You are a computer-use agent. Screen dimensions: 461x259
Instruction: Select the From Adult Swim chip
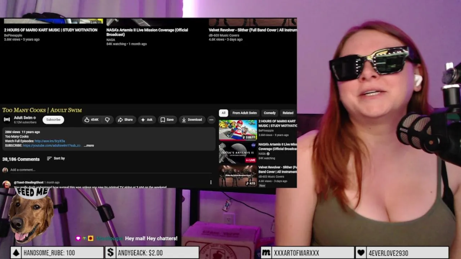tap(245, 113)
